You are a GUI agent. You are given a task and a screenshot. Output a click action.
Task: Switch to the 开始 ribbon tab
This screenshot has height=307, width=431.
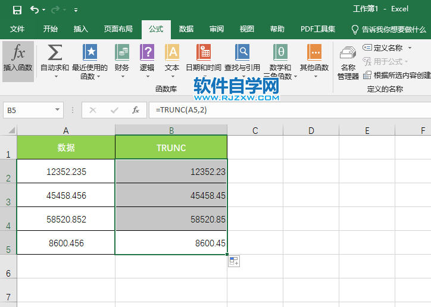[x=50, y=29]
